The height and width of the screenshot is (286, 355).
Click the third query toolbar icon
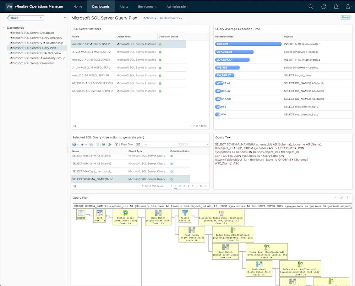tap(91, 144)
